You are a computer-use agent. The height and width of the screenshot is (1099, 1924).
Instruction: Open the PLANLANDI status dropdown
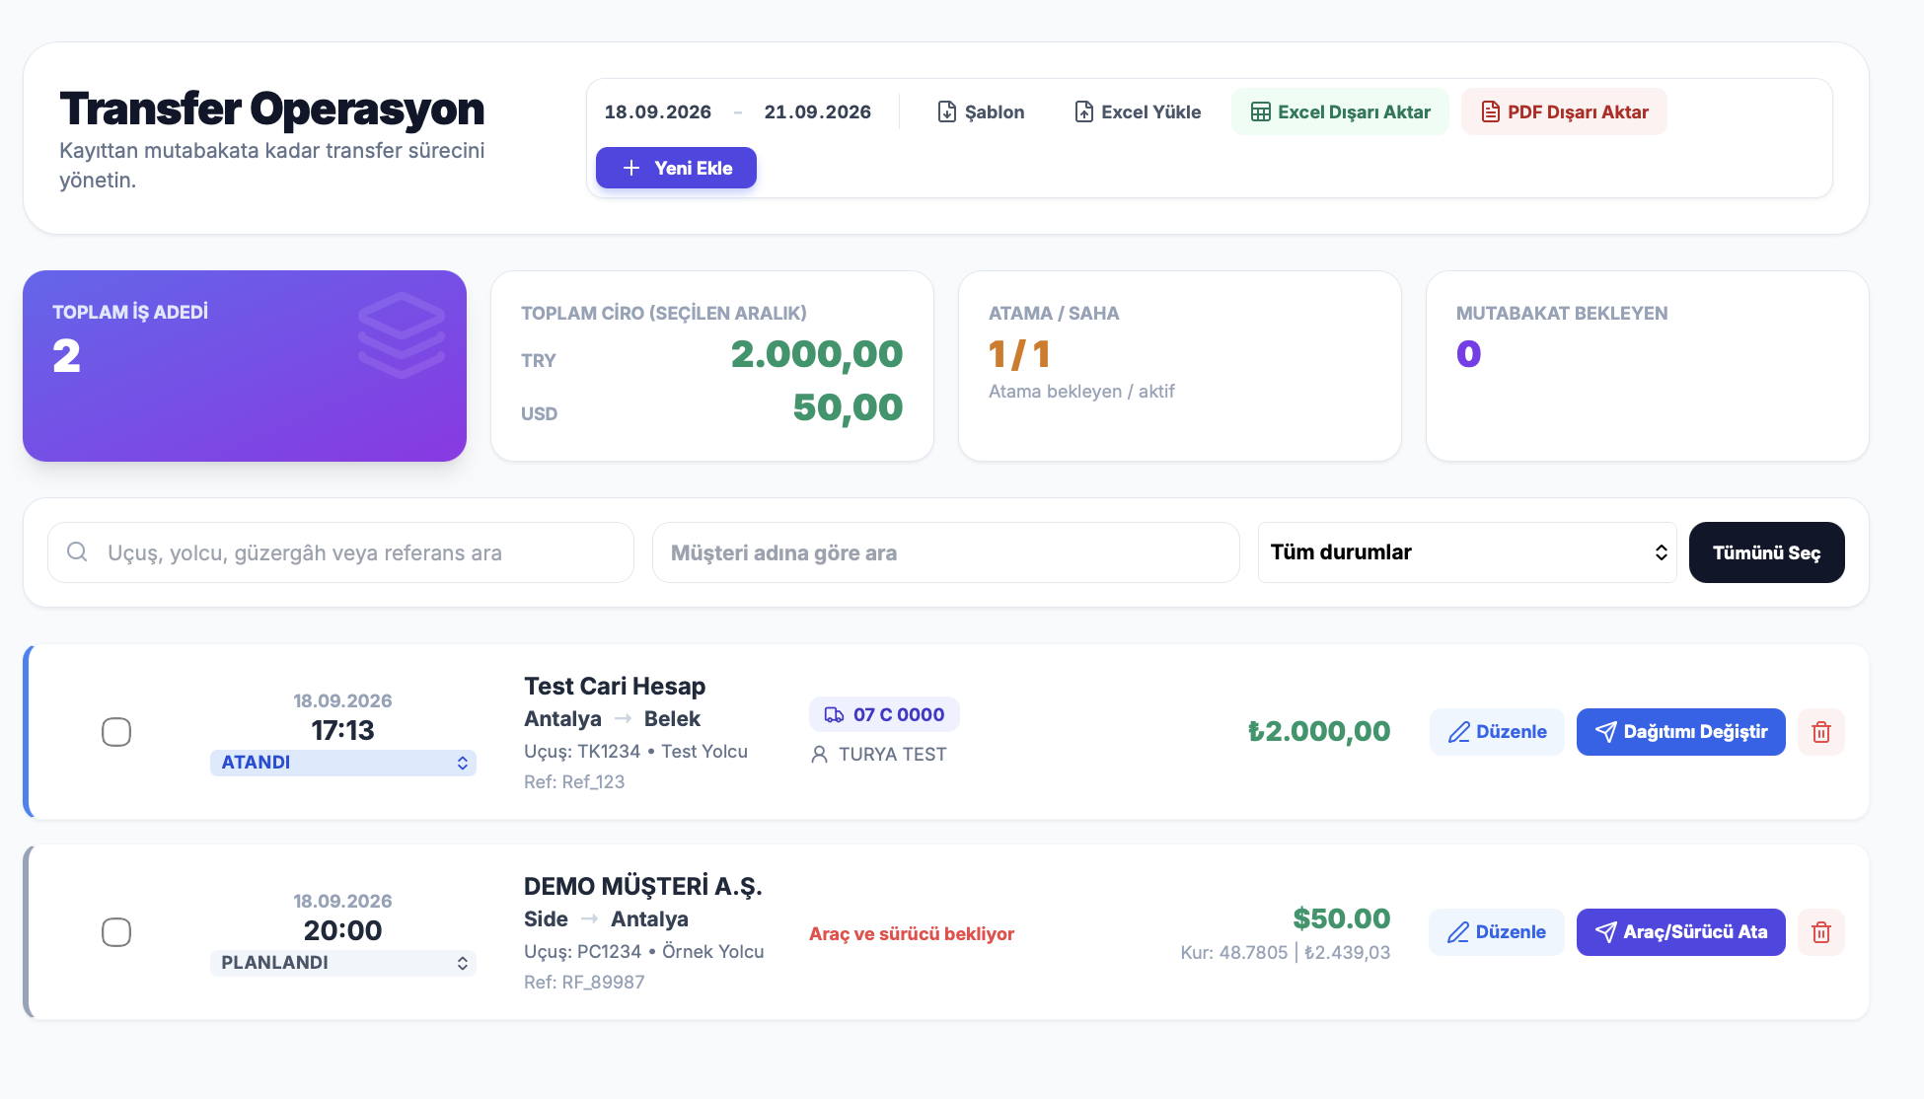[342, 963]
